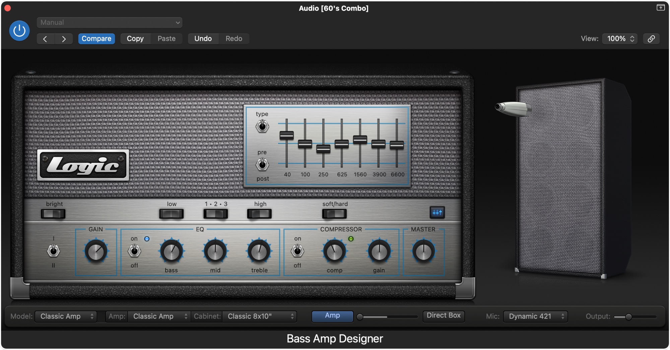The height and width of the screenshot is (350, 670).
Task: Click the 3900 Hz EQ fader
Action: (379, 144)
